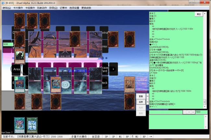Focus the message field left of minus button
211x140 pixels.
(x=166, y=112)
